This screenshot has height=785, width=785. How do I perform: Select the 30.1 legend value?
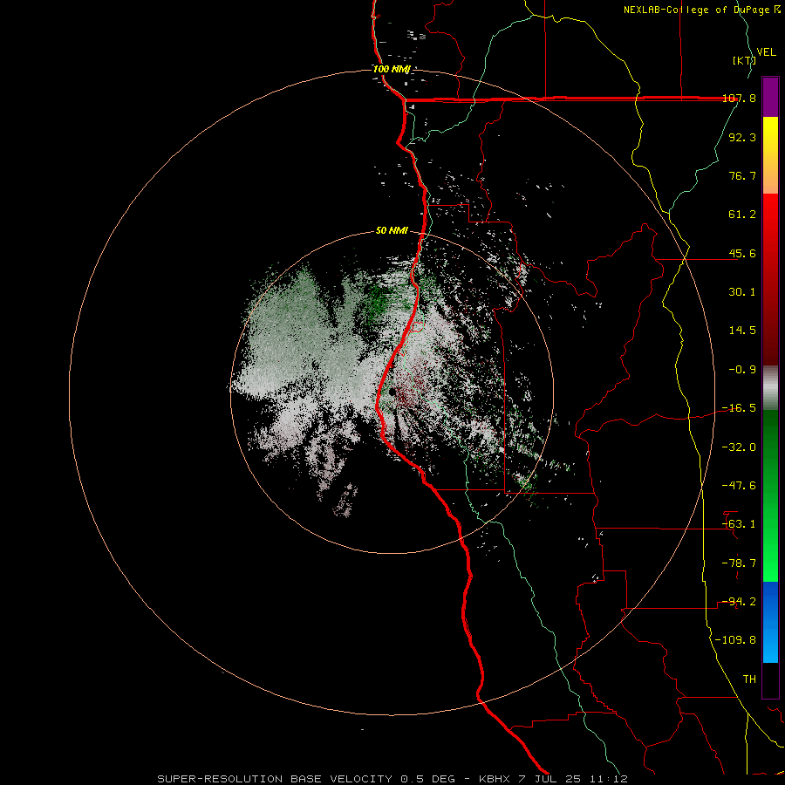click(x=742, y=292)
